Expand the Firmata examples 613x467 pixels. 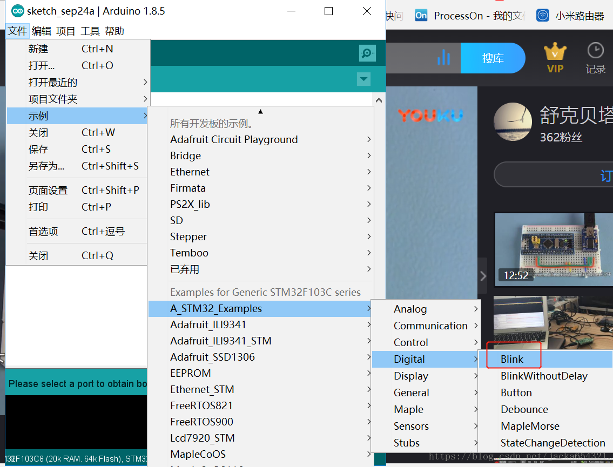point(261,188)
